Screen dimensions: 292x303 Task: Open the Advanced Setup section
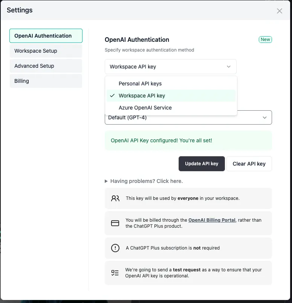pos(46,66)
